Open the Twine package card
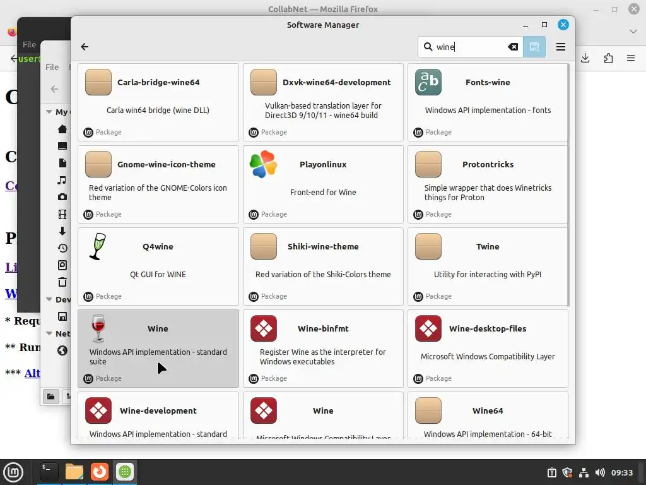This screenshot has width=646, height=485. point(488,266)
